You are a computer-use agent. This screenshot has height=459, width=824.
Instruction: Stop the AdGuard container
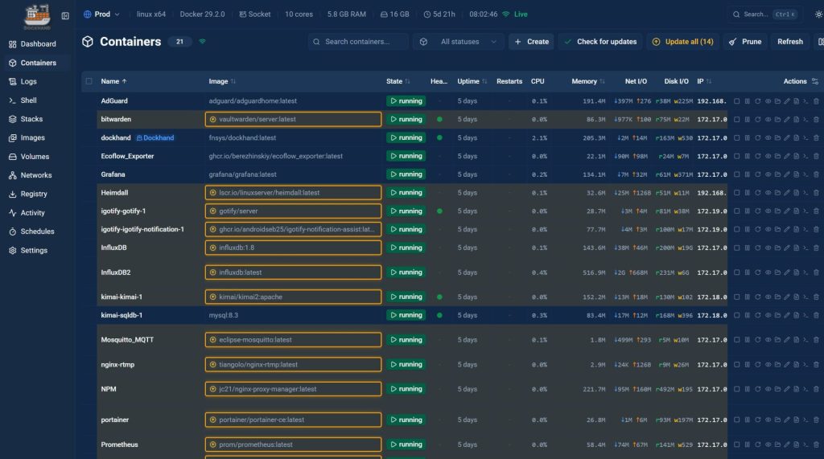(737, 100)
